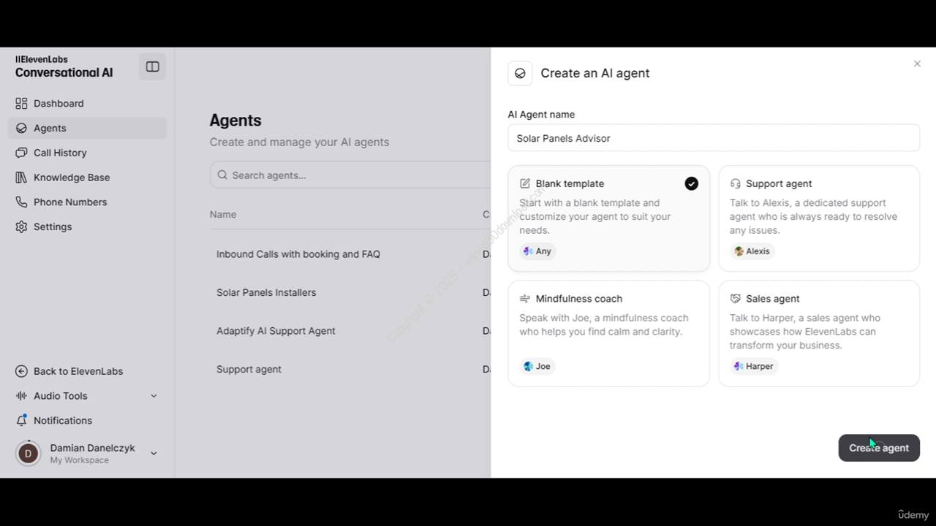
Task: Click the selected checkmark on Blank template
Action: tap(691, 184)
